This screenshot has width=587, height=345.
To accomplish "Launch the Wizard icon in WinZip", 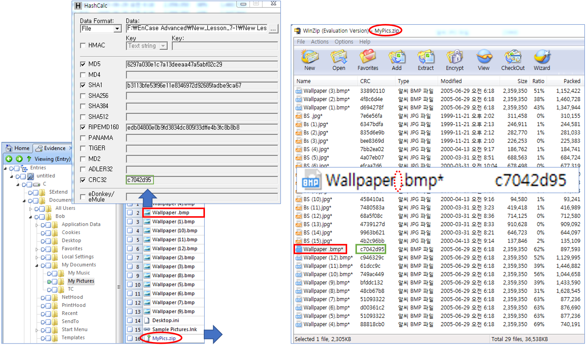I will coord(542,57).
